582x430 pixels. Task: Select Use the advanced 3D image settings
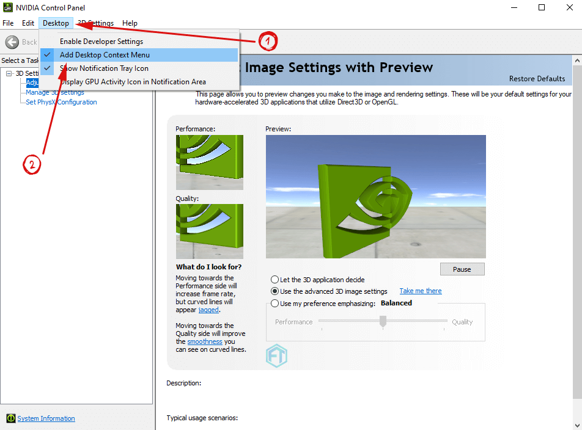274,291
